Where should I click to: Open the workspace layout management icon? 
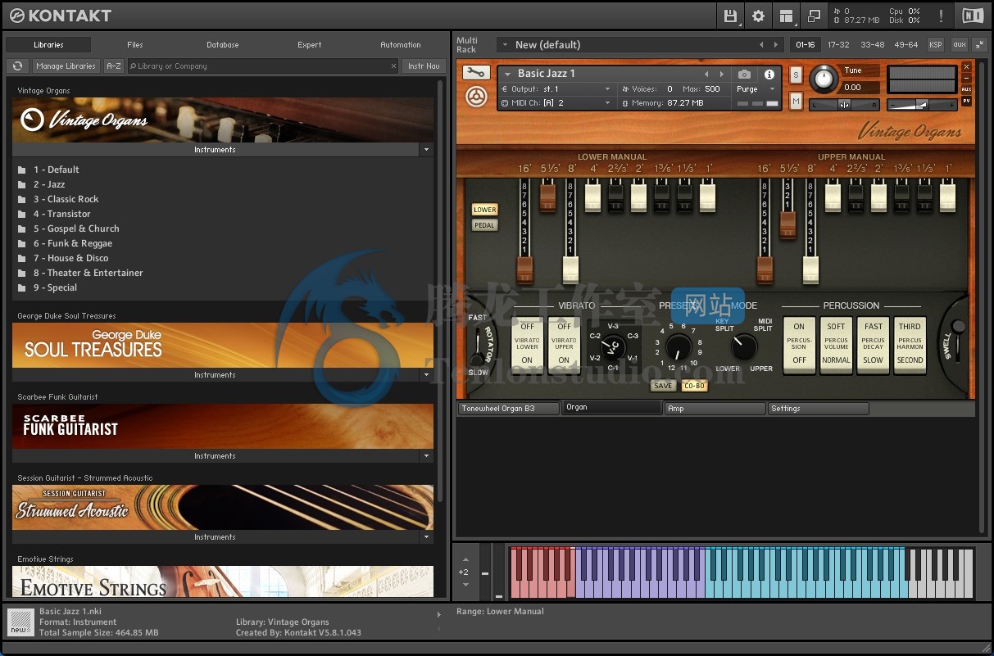[x=787, y=16]
